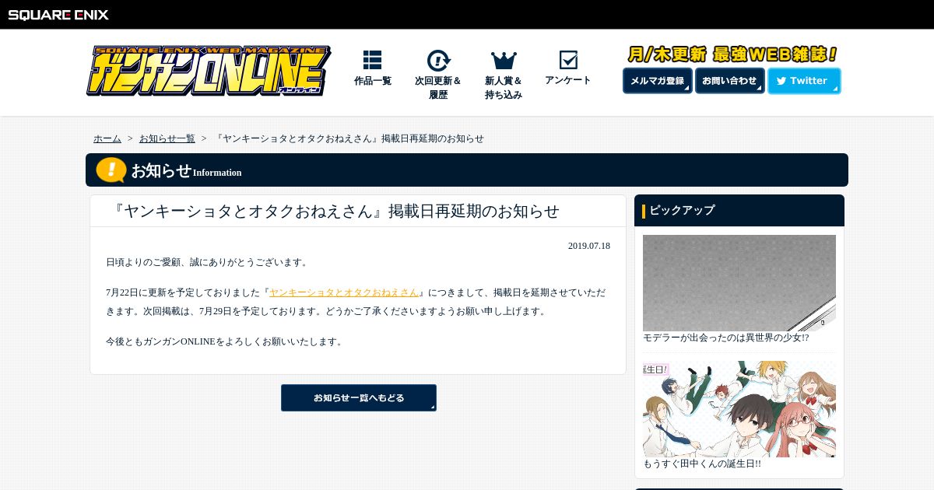Open the Gangan ONLINE magazine logo
934x490 pixels.
[x=209, y=71]
